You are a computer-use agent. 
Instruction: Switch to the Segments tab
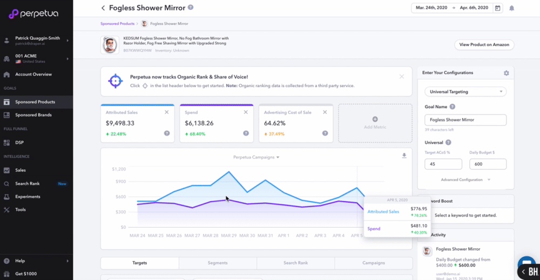(218, 263)
